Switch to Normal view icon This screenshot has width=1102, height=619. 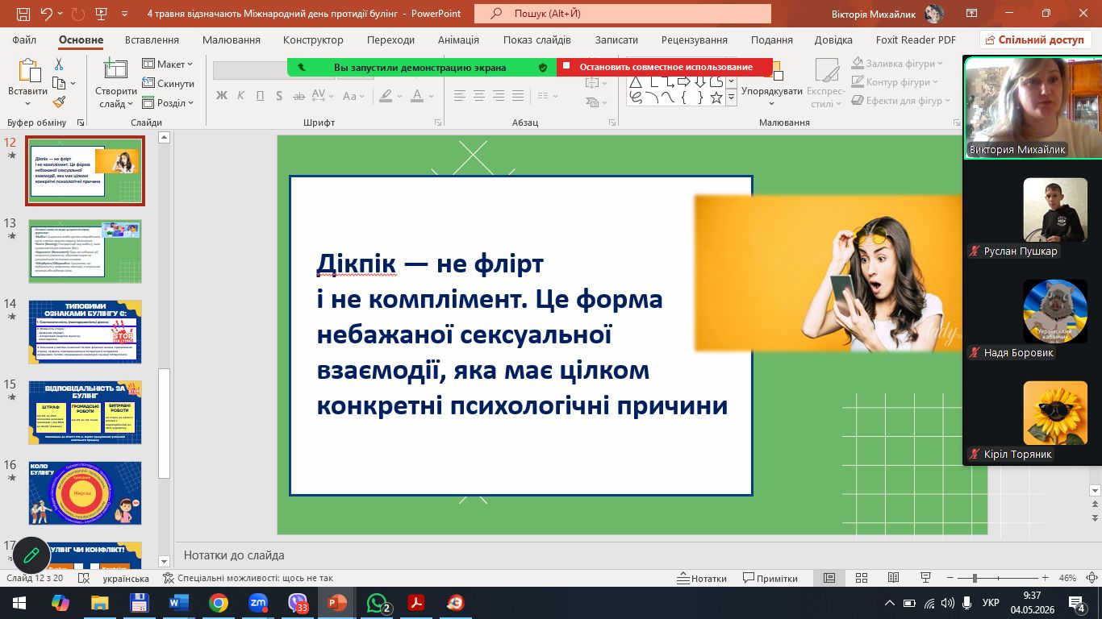[829, 578]
